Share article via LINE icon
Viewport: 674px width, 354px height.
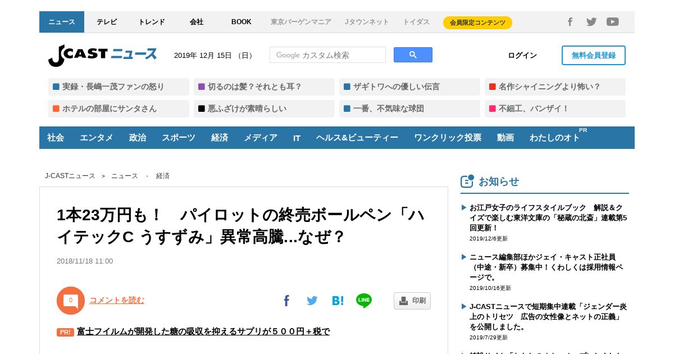[364, 301]
